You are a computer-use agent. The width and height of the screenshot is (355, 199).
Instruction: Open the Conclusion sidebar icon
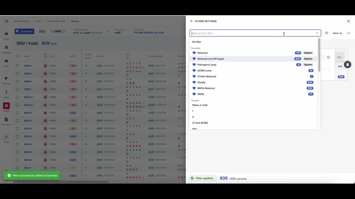pyautogui.click(x=6, y=121)
